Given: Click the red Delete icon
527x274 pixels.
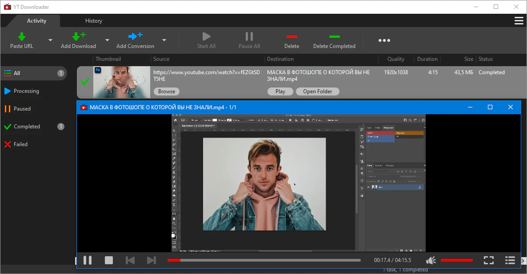Looking at the screenshot, I should click(291, 36).
